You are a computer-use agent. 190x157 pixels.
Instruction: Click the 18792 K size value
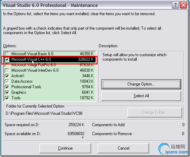tap(87, 98)
